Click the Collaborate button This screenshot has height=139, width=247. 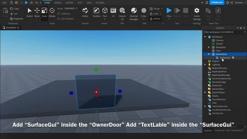(x=217, y=2)
